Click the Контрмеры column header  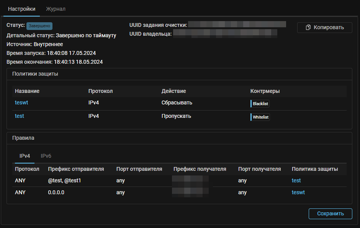(x=265, y=91)
